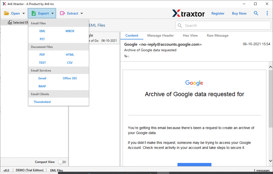Click the sender no-reply@accounts.google.com text
273x174 pixels.
click(x=170, y=44)
